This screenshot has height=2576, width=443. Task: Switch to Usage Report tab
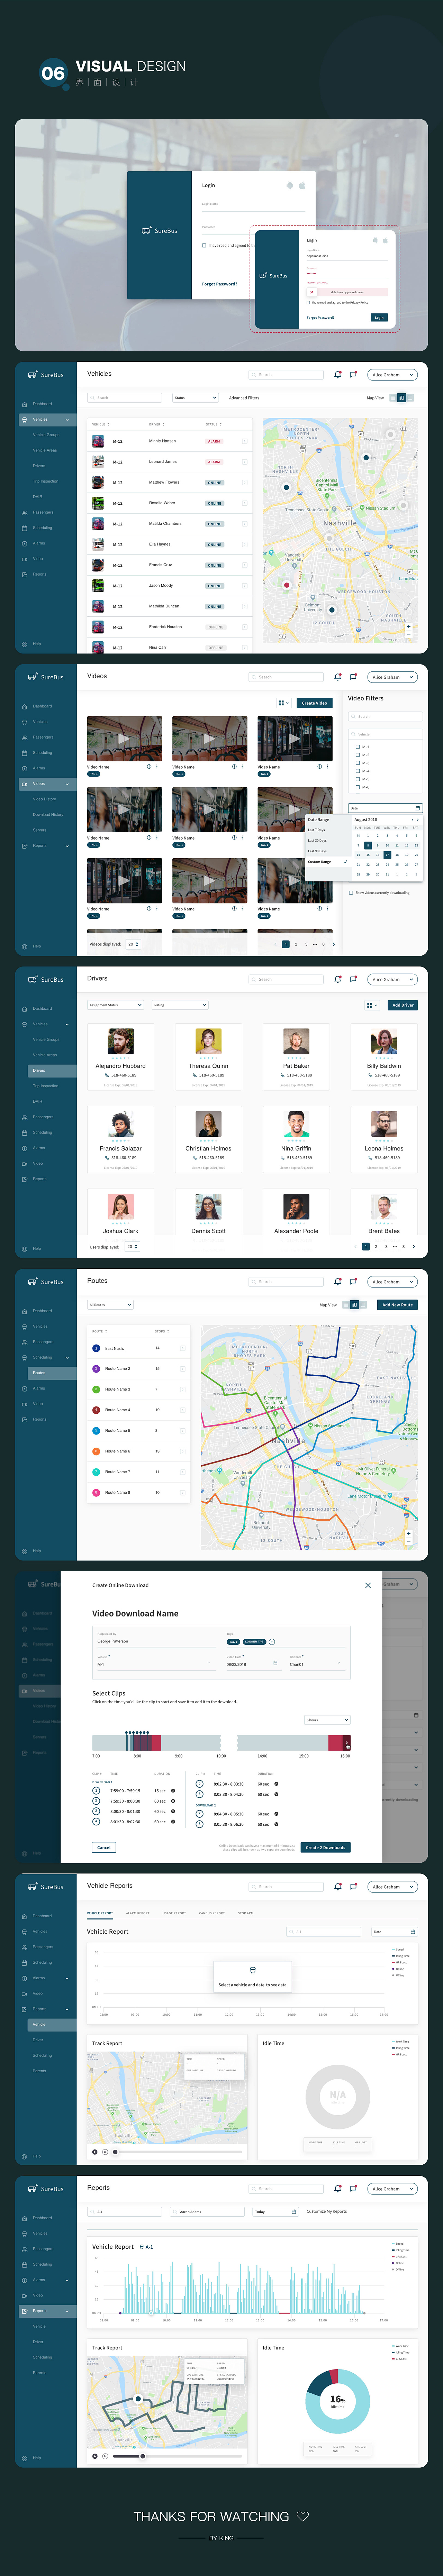tap(174, 1913)
